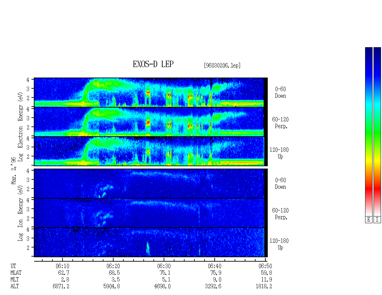The height and width of the screenshot is (295, 382).
Task: Select the [96030206.lep] file name label
Action: (x=222, y=65)
